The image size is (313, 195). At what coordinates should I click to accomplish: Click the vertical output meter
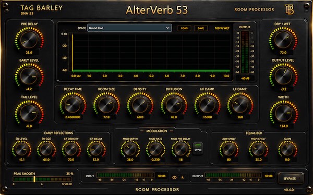tap(245, 52)
